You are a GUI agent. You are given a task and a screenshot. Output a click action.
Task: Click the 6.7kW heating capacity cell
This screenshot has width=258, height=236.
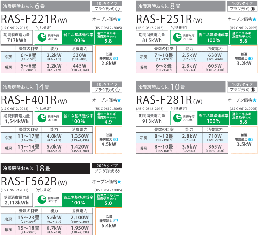[54, 229]
